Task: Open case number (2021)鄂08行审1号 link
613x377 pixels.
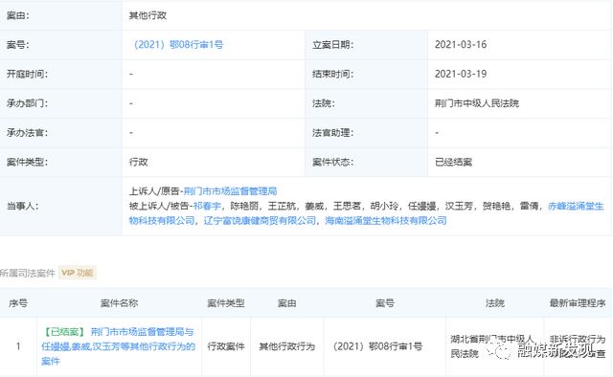Action: (x=178, y=45)
